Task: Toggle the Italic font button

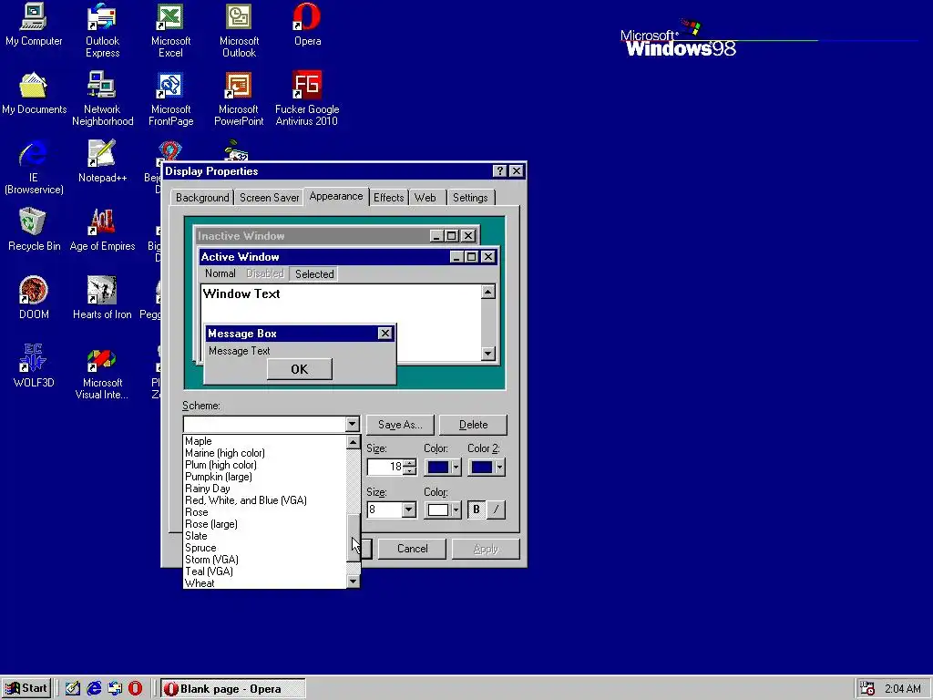Action: [x=496, y=510]
